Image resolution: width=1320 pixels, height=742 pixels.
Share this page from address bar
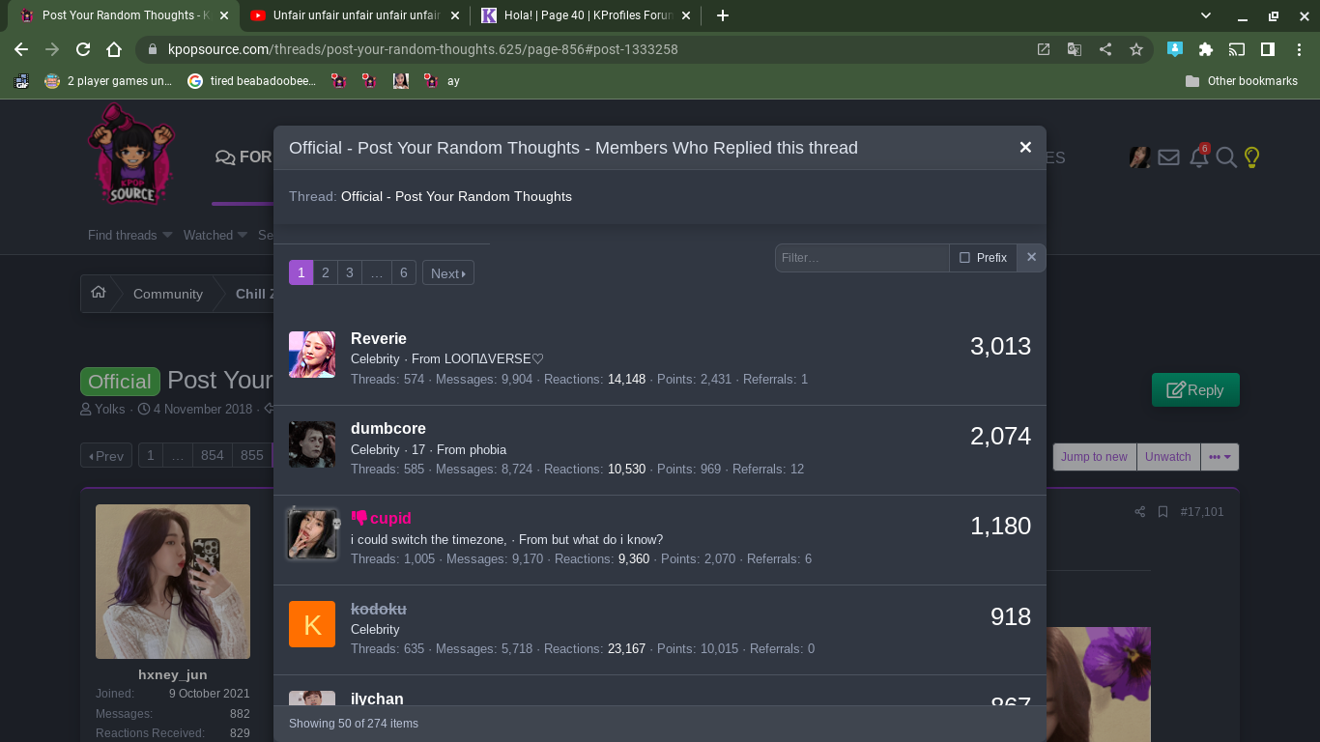(1105, 49)
